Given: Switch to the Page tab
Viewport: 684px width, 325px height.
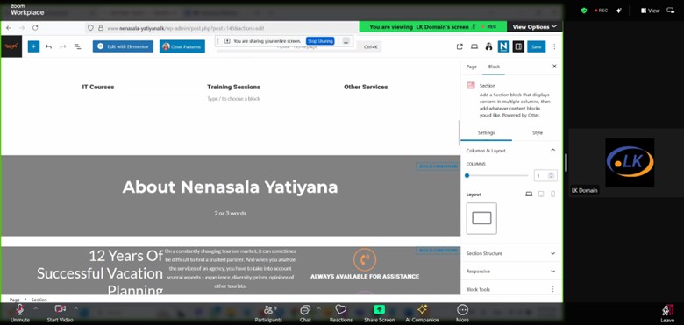Looking at the screenshot, I should pos(471,67).
